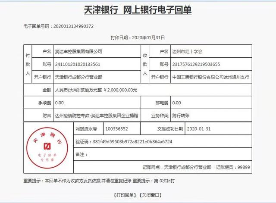276x203 pixels.
Task: Click the amount ¥2,000,000.00元 text
Action: tap(121, 90)
